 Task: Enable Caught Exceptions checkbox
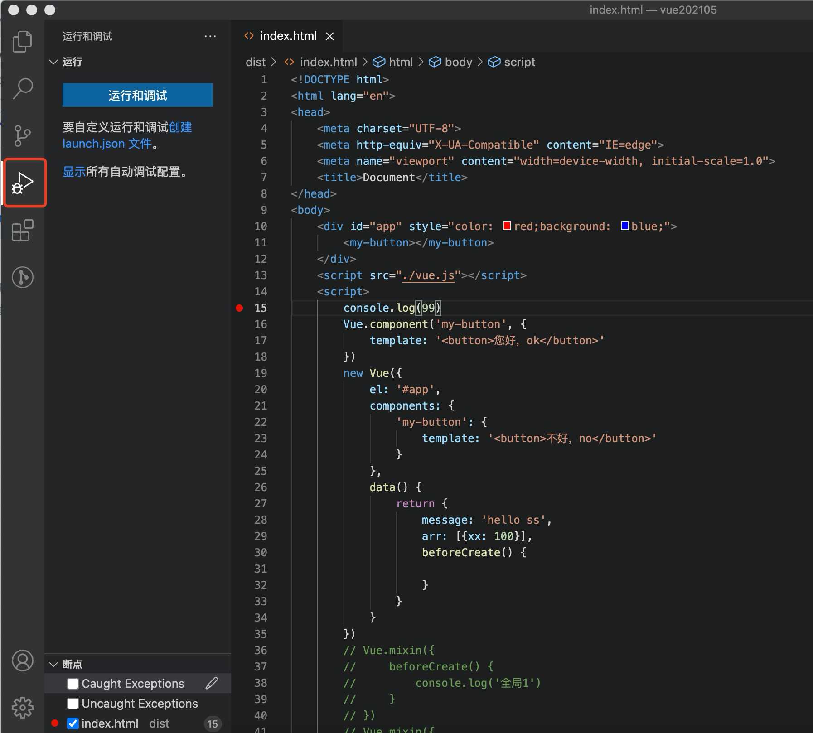73,683
